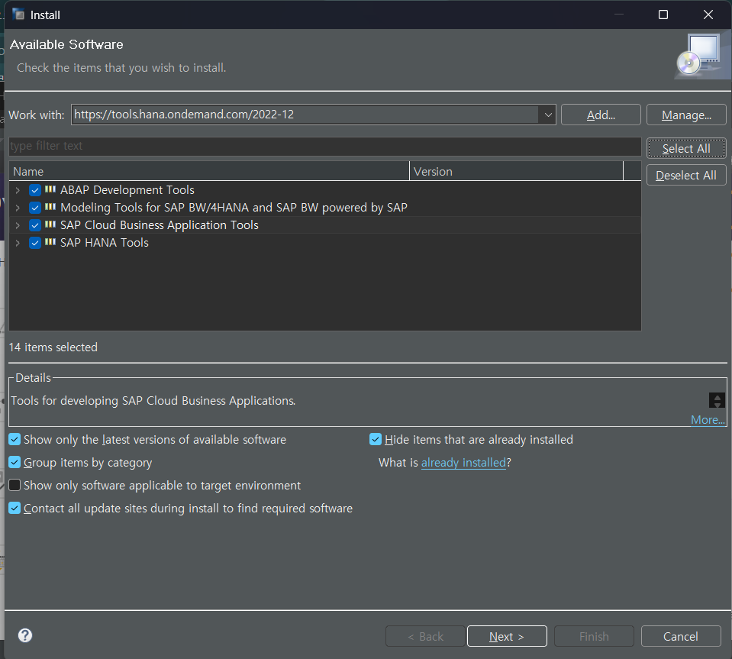Click the Deselect All button

(x=686, y=175)
